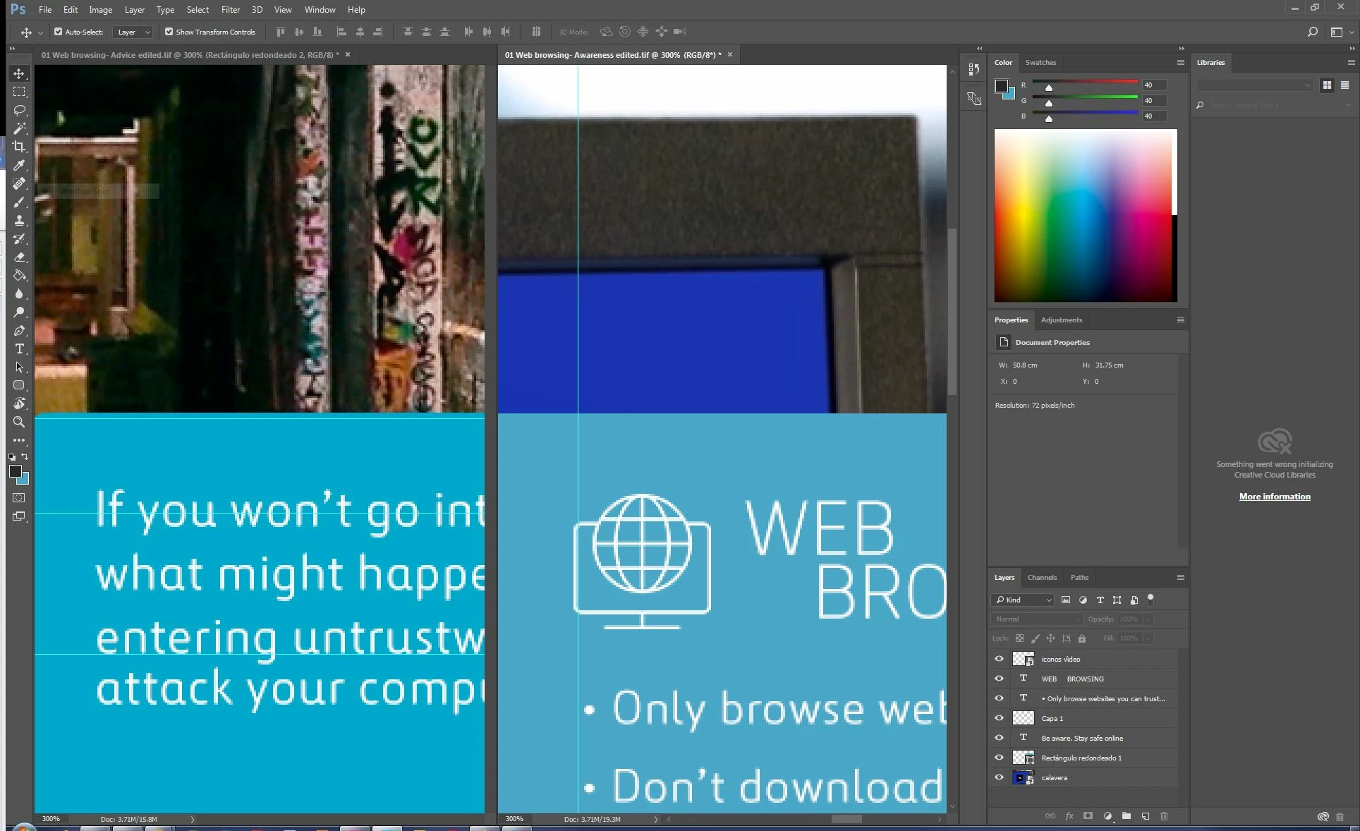Screen dimensions: 1360x831
Task: Click the create new layer icon
Action: pos(1145,816)
